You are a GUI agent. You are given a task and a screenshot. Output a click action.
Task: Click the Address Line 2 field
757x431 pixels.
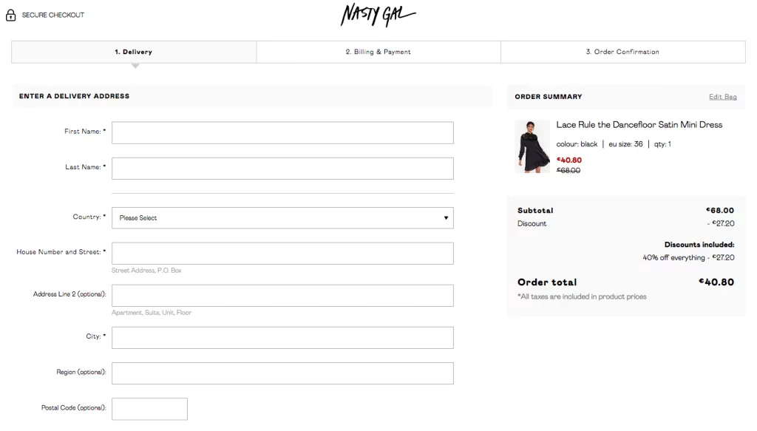tap(282, 296)
